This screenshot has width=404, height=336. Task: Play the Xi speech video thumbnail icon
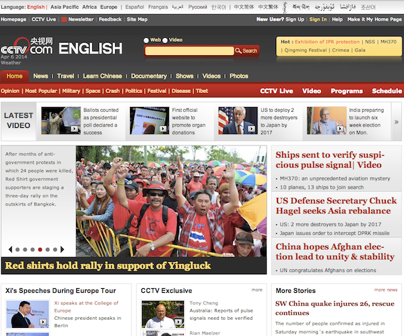coord(43,322)
